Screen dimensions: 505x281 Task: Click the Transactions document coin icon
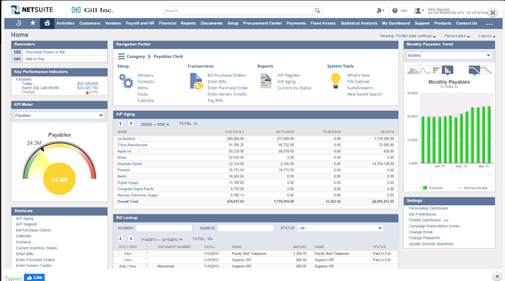pyautogui.click(x=197, y=81)
